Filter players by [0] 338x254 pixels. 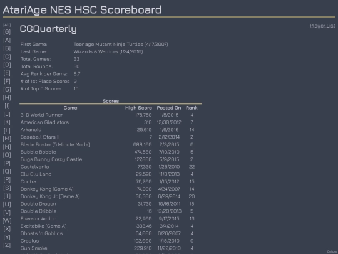(x=7, y=32)
